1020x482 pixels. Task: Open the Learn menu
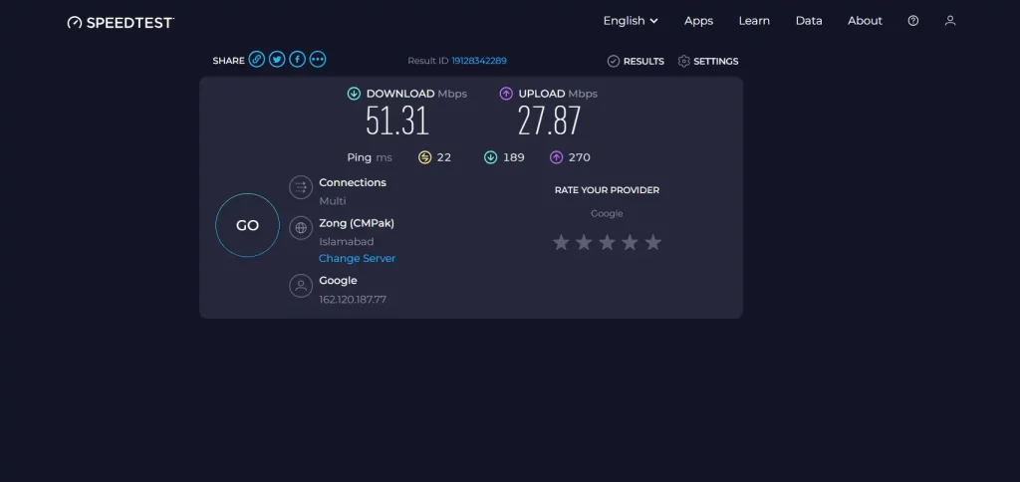(x=754, y=21)
